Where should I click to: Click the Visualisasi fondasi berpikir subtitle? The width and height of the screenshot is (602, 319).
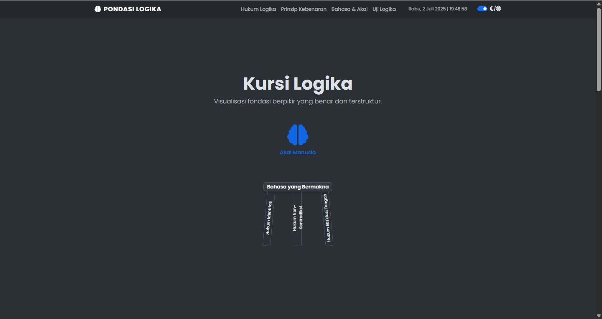coord(298,101)
